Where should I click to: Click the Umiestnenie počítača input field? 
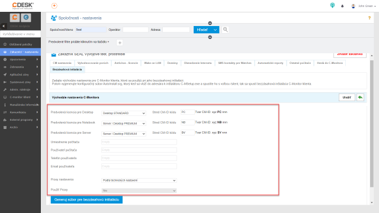(x=139, y=142)
